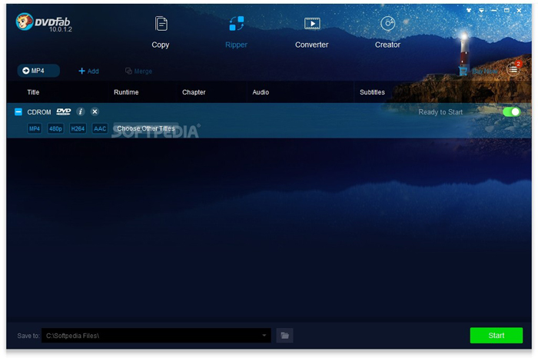This screenshot has height=358, width=538.
Task: Click the Ready to Start status text
Action: point(440,112)
